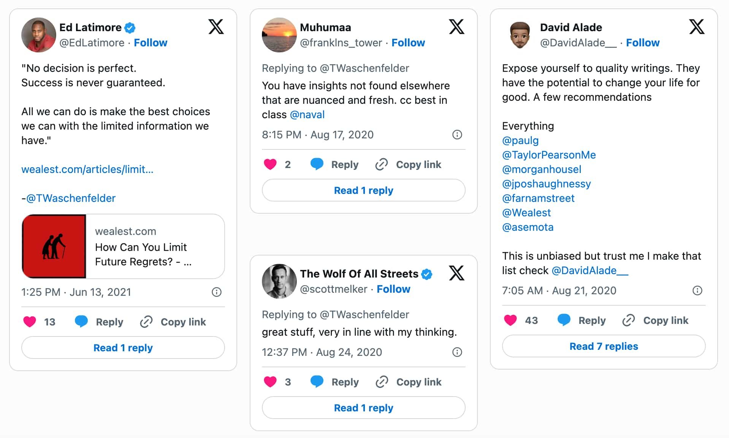Open the @naval mention link
Viewport: 729px width, 438px height.
coord(307,114)
